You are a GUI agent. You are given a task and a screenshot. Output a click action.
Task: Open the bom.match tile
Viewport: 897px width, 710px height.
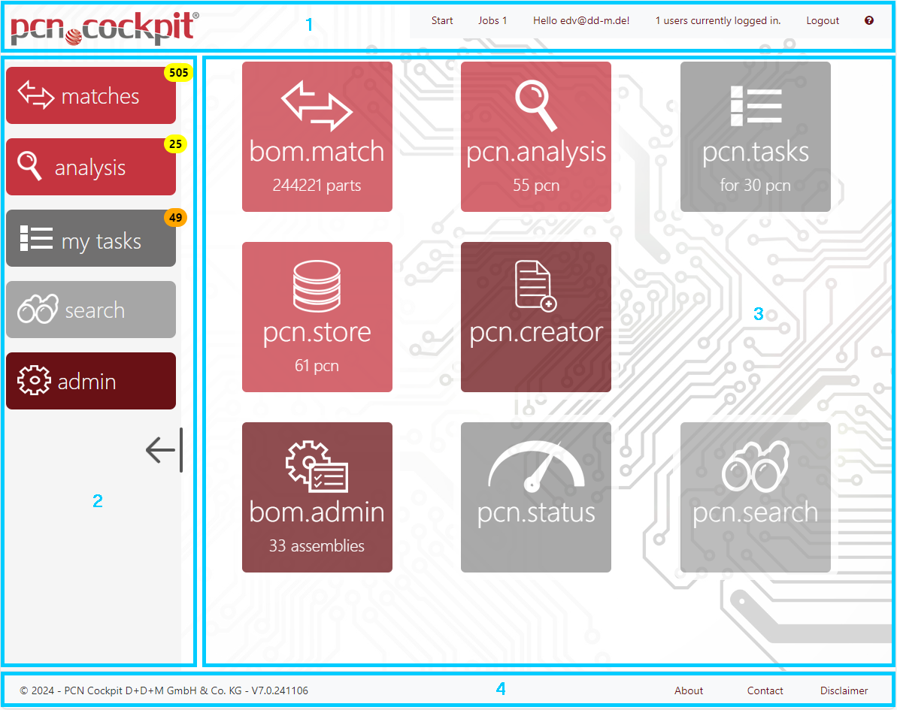pos(317,137)
